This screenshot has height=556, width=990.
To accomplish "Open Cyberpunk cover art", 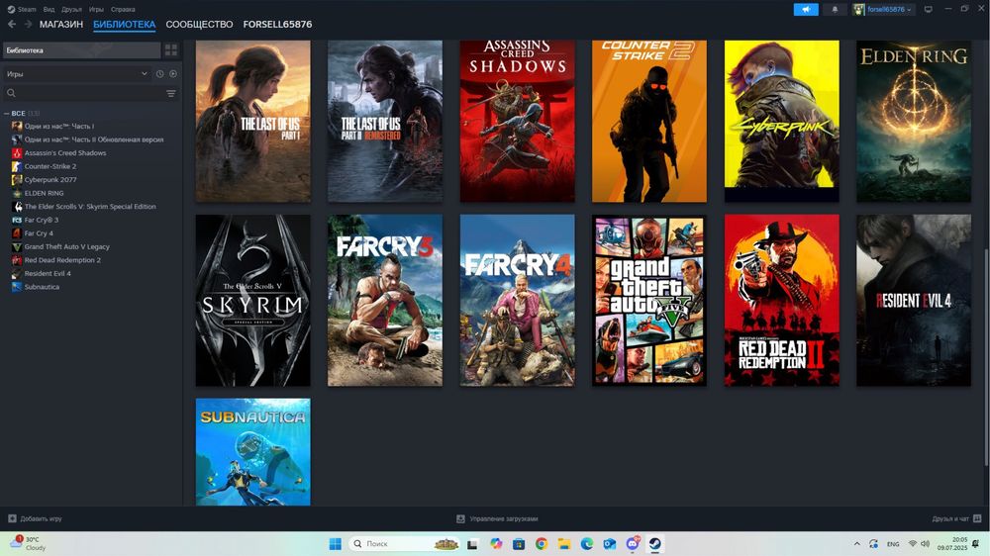I will [x=782, y=121].
